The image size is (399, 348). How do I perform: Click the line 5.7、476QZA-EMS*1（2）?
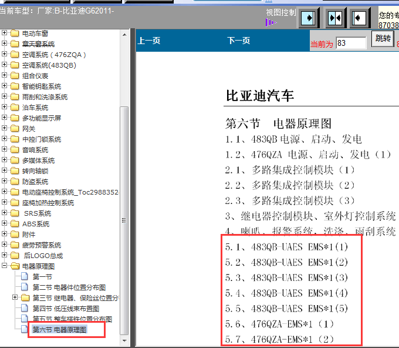pos(280,339)
